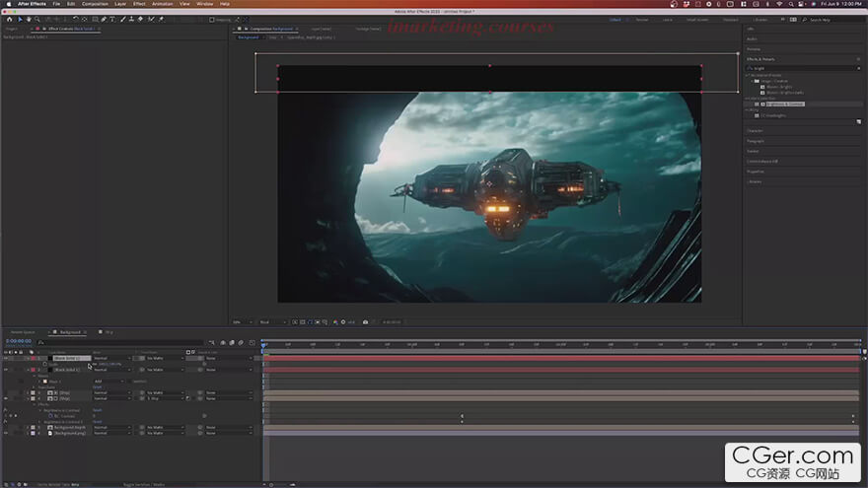The height and width of the screenshot is (488, 868).
Task: Click the snapshot camera icon below the viewer
Action: pos(365,322)
